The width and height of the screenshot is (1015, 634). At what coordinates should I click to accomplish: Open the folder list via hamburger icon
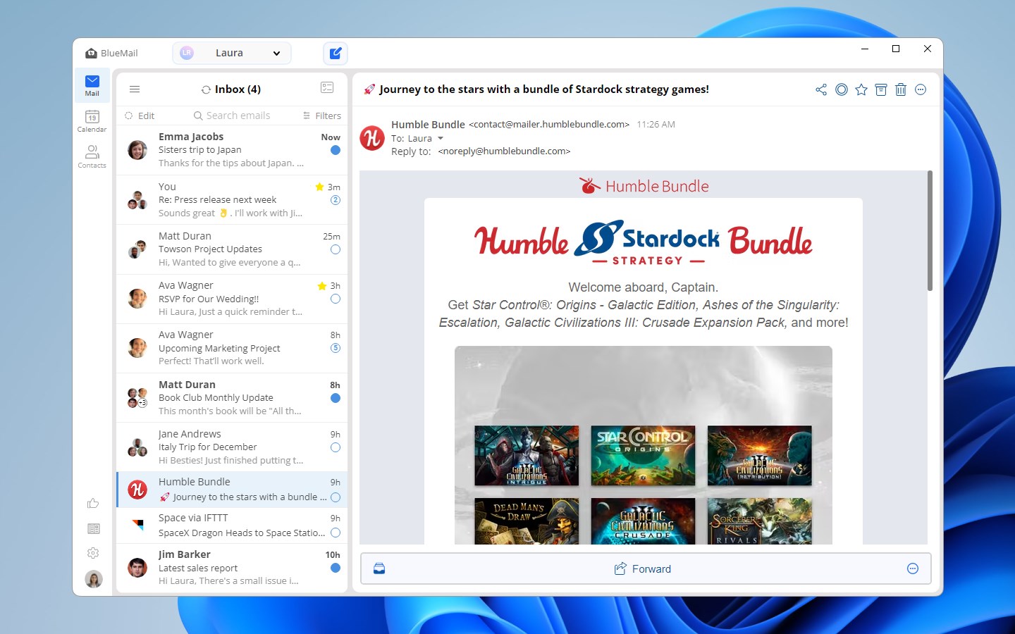135,89
